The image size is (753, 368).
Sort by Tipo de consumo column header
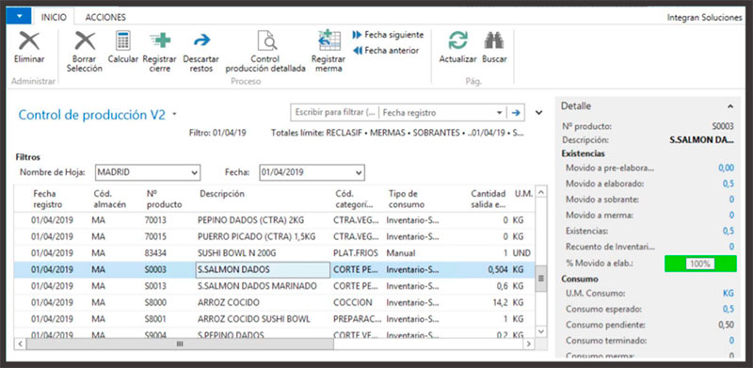coord(407,199)
